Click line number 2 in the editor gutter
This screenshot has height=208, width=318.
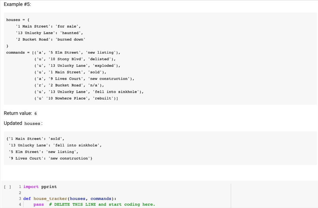point(20,193)
